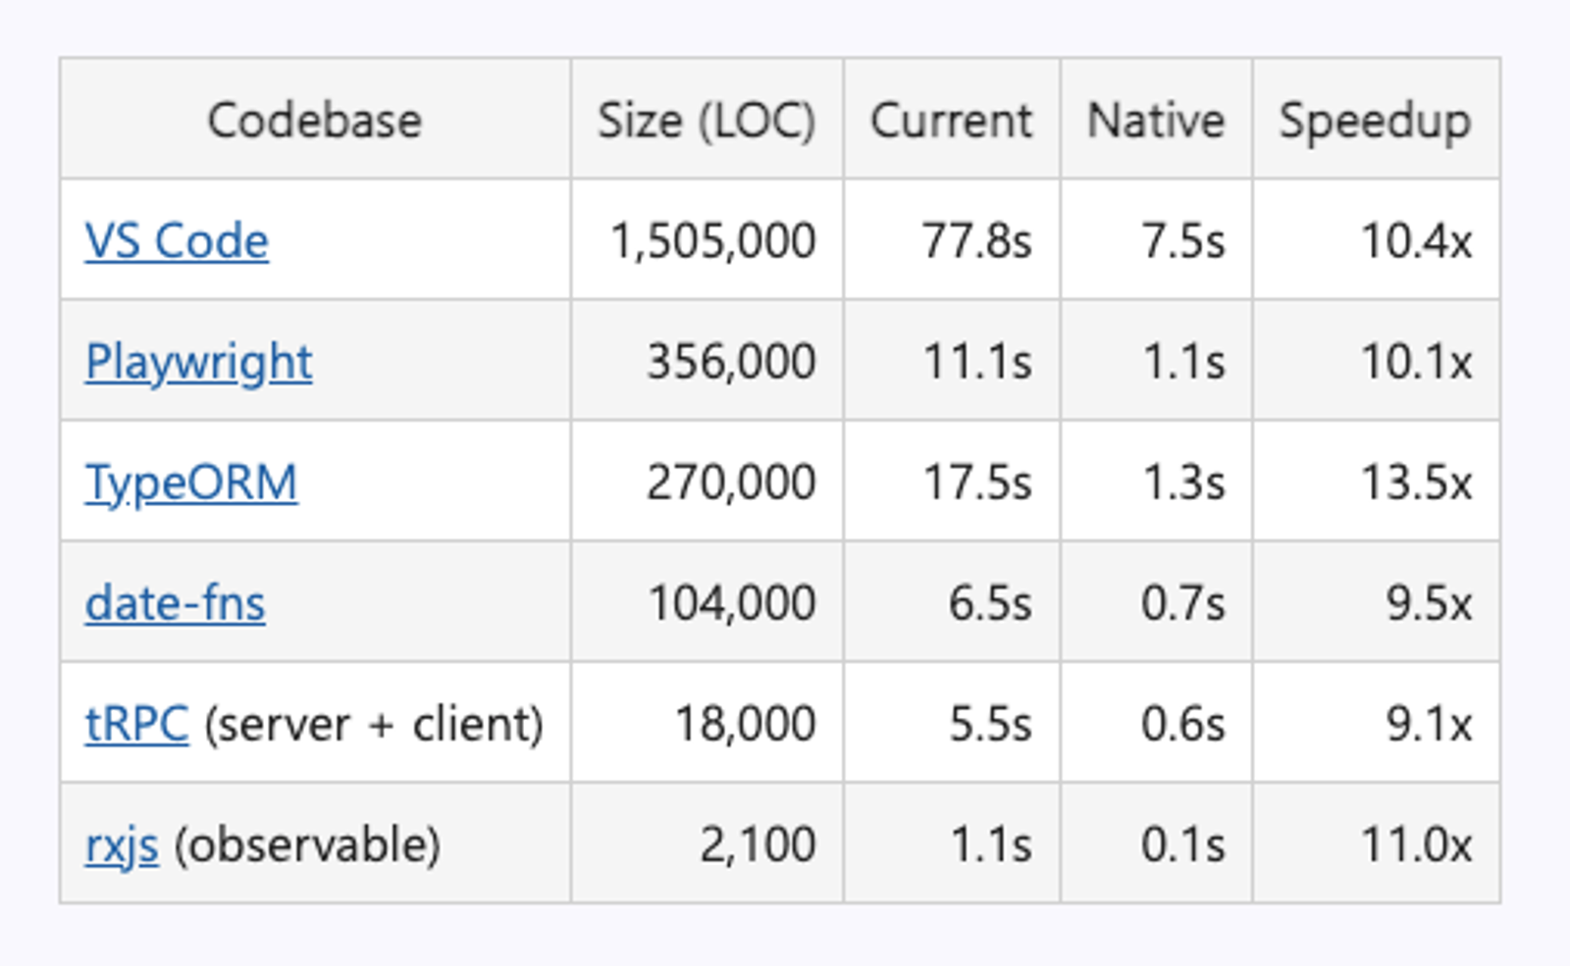
Task: Select the 2,100 size cell
Action: pos(706,842)
